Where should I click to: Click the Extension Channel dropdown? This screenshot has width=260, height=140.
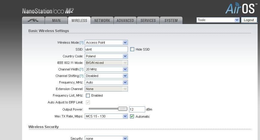106,89
